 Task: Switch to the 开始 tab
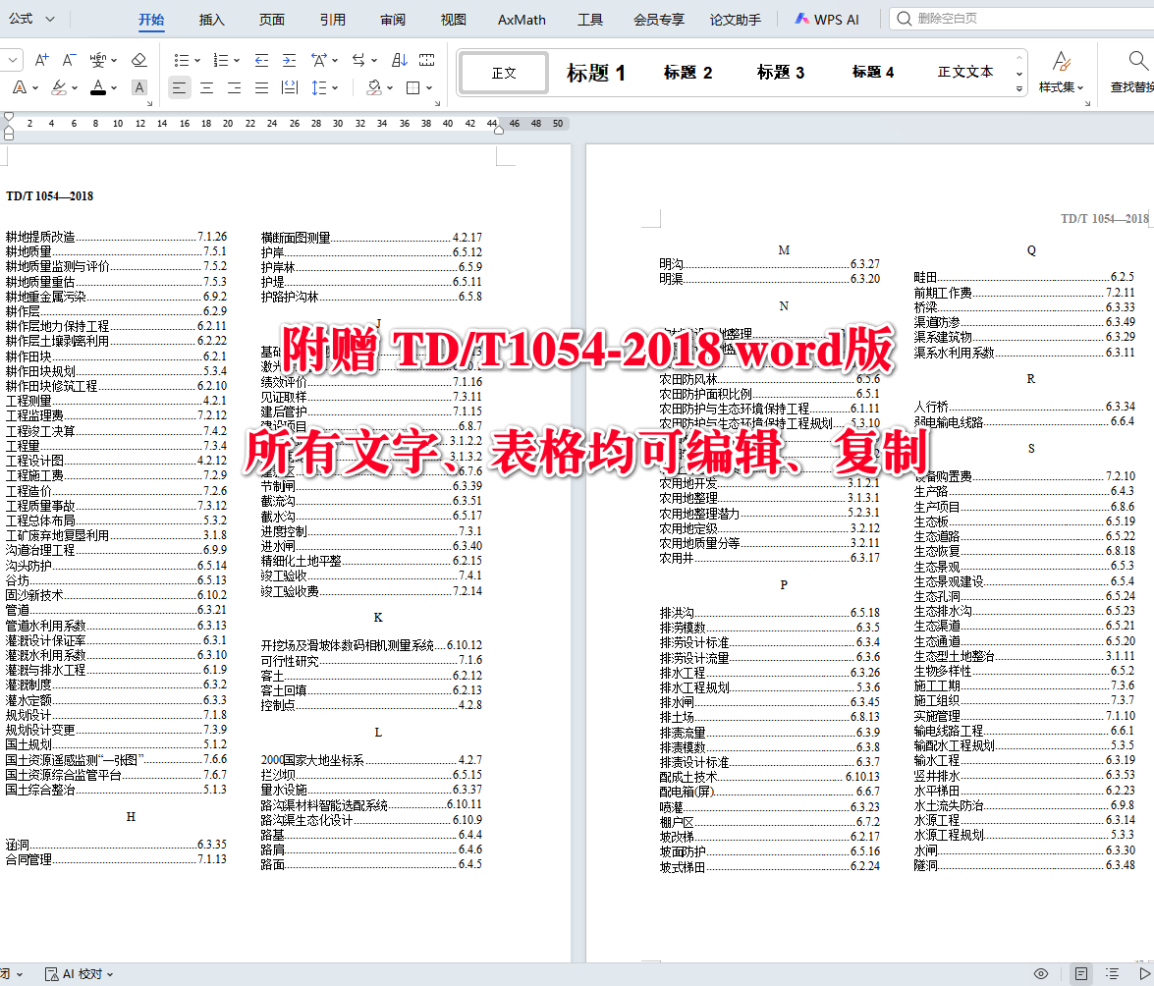[151, 20]
